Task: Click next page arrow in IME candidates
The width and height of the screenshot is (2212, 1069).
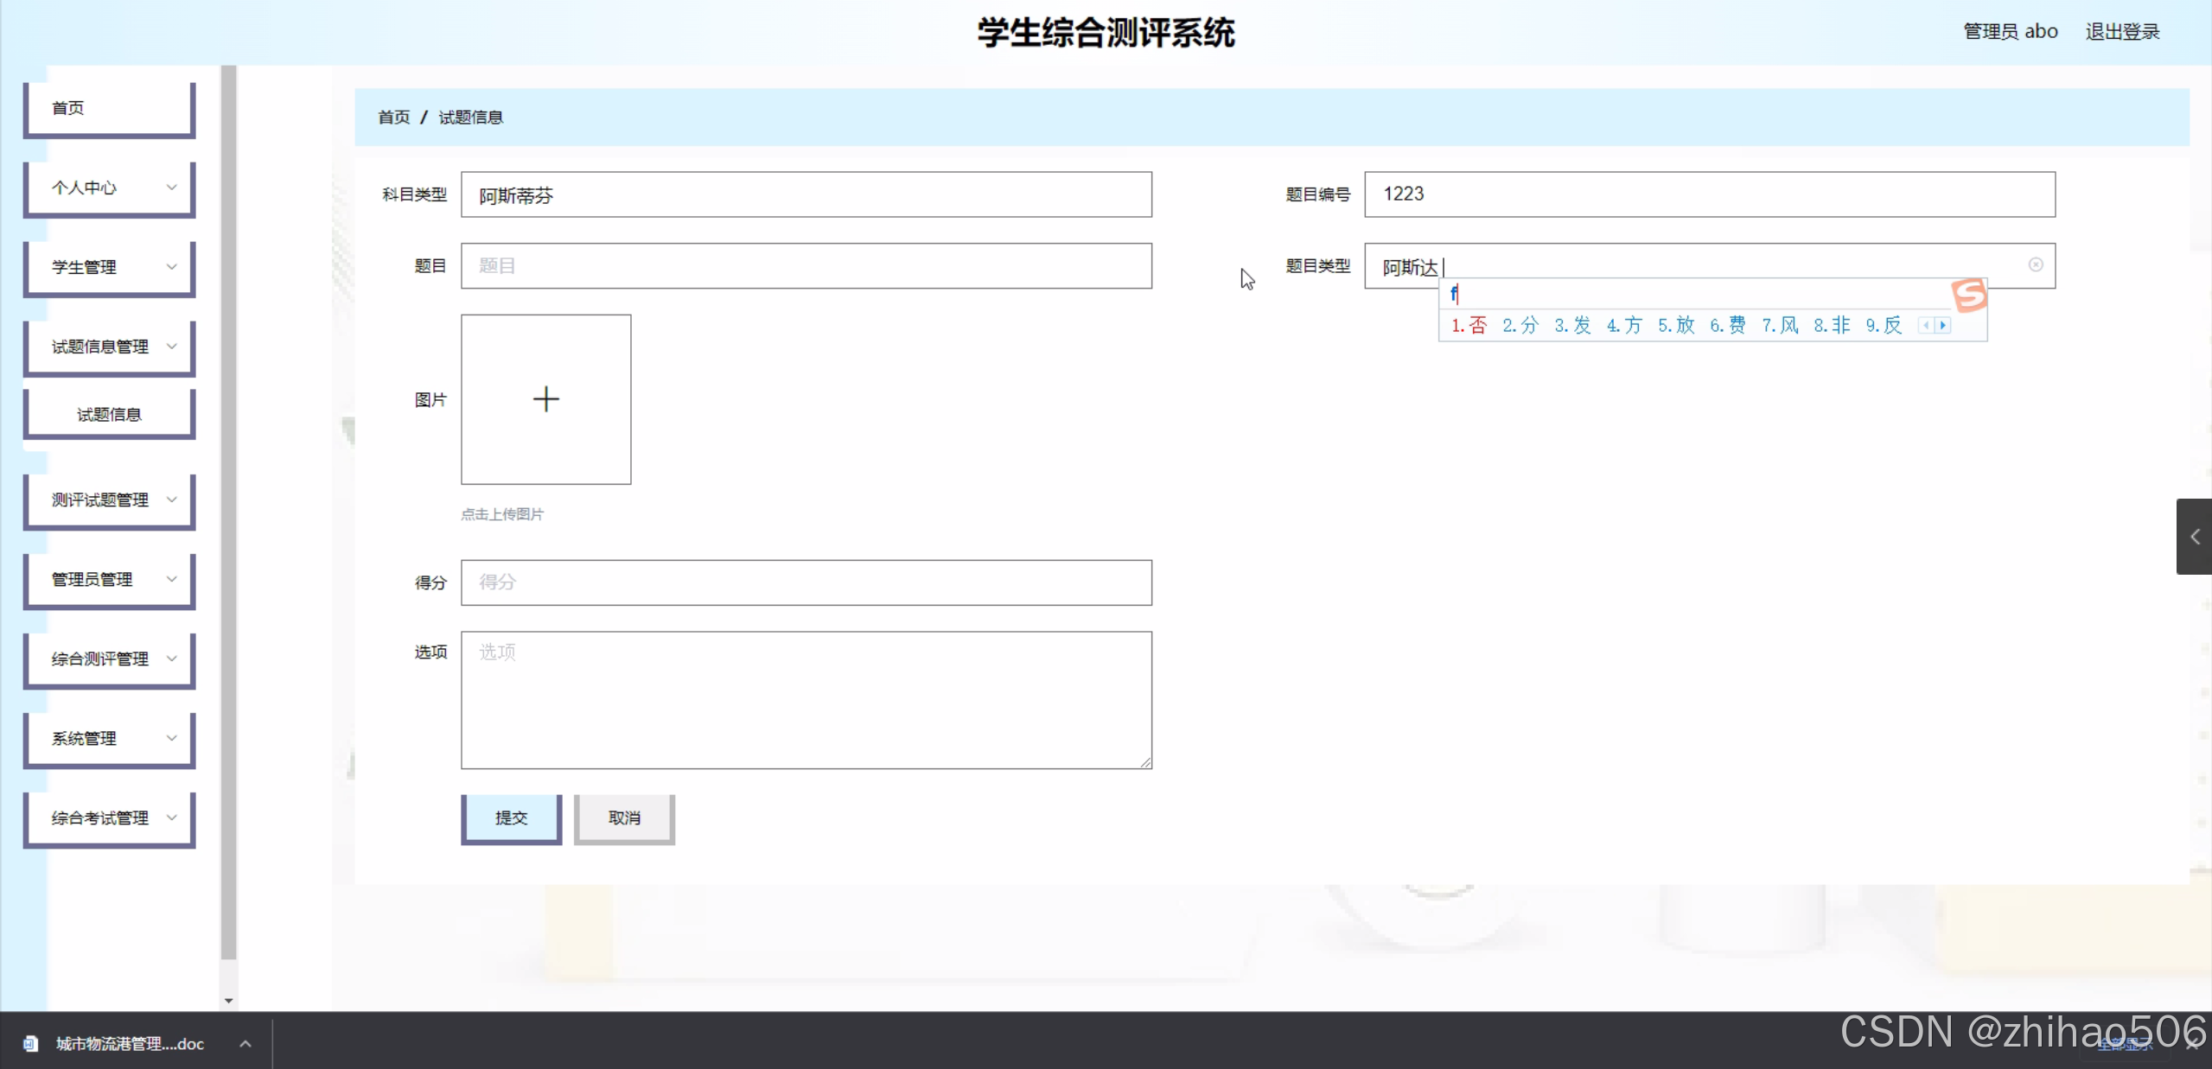Action: coord(1943,326)
